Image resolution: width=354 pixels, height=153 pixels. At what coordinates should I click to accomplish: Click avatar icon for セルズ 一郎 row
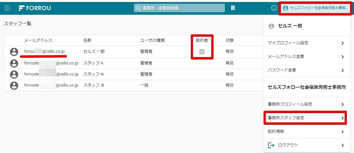pos(14,52)
